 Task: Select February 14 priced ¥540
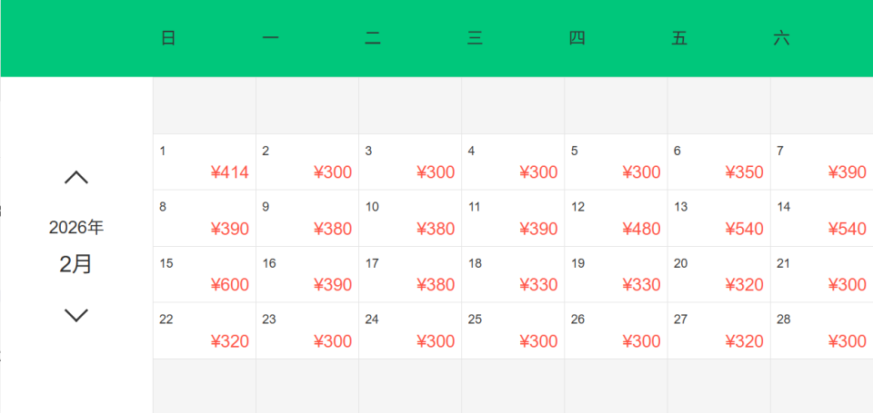[x=821, y=219]
